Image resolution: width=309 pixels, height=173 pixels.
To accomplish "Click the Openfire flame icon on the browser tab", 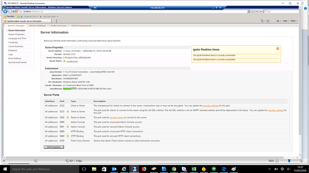I will [x=5, y=21].
